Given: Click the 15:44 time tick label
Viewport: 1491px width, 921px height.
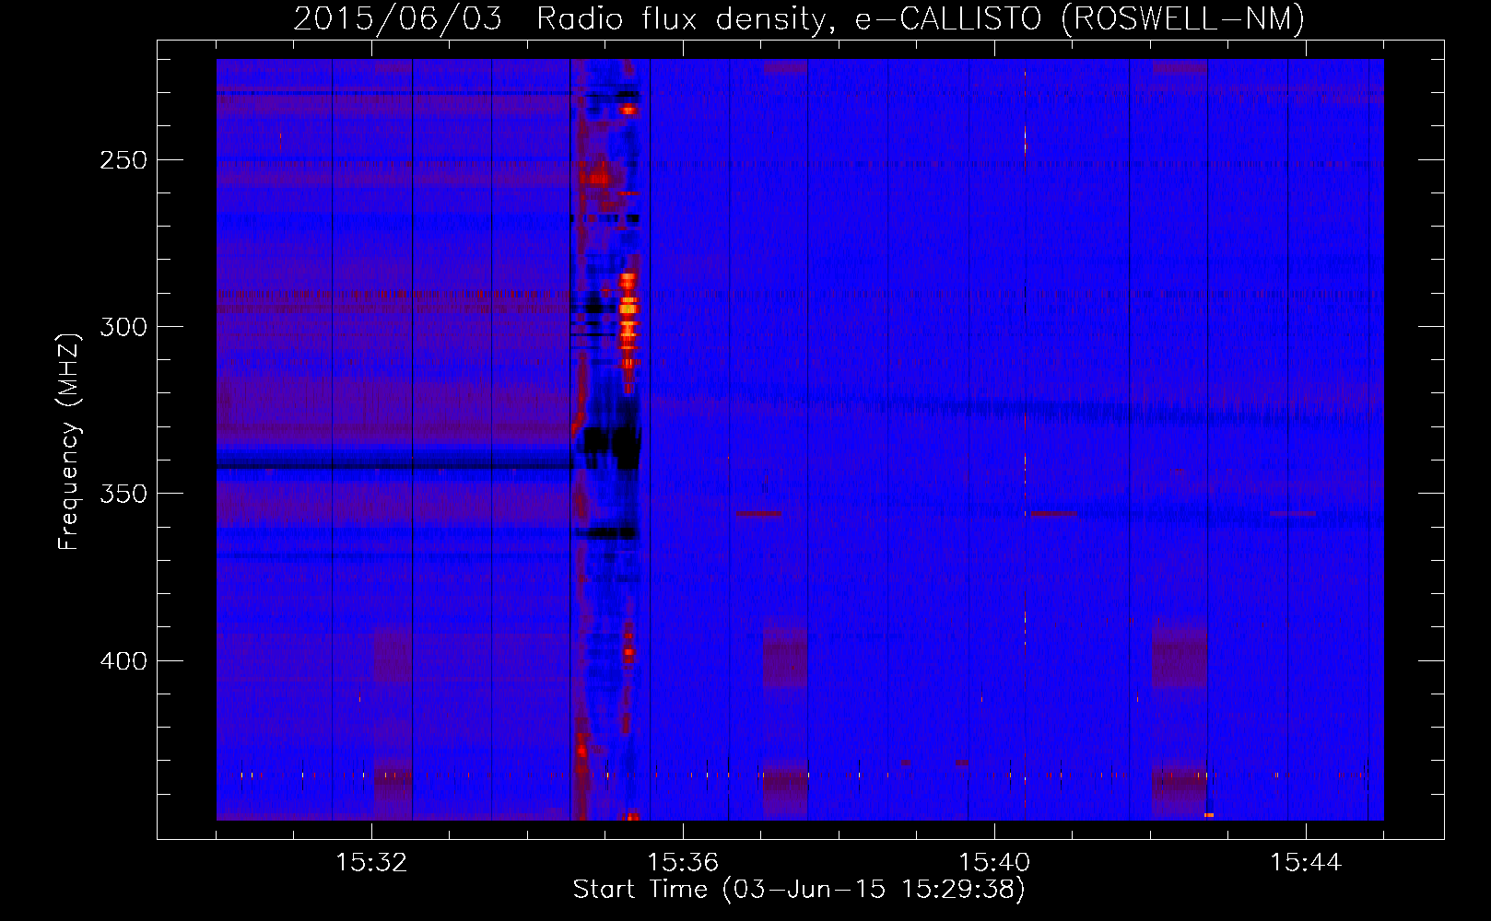Looking at the screenshot, I should tap(1306, 863).
